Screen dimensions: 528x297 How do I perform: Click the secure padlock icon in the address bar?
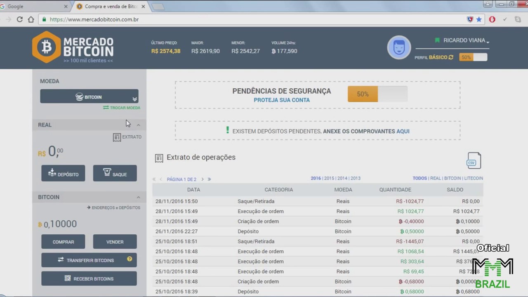click(x=44, y=19)
